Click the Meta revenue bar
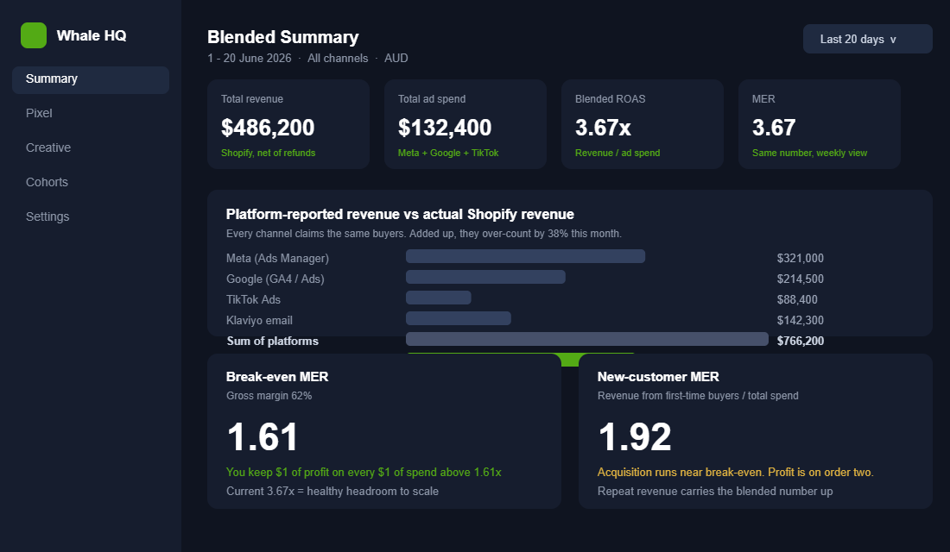 525,256
